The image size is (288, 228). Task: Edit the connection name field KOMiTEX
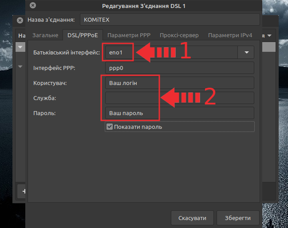point(170,19)
